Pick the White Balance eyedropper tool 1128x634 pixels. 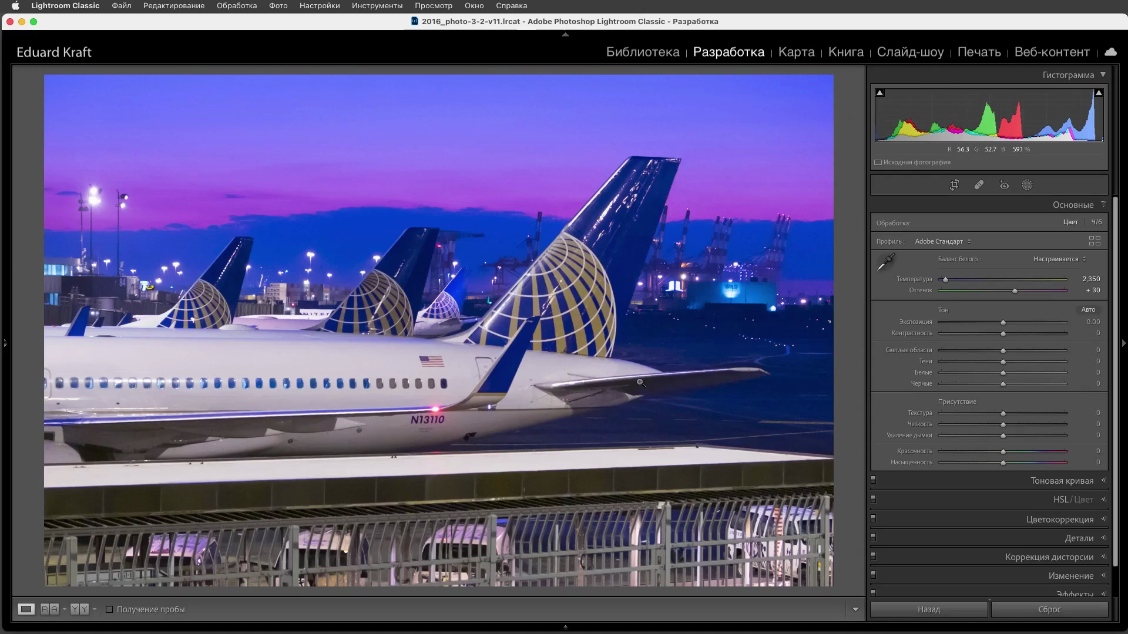[885, 262]
